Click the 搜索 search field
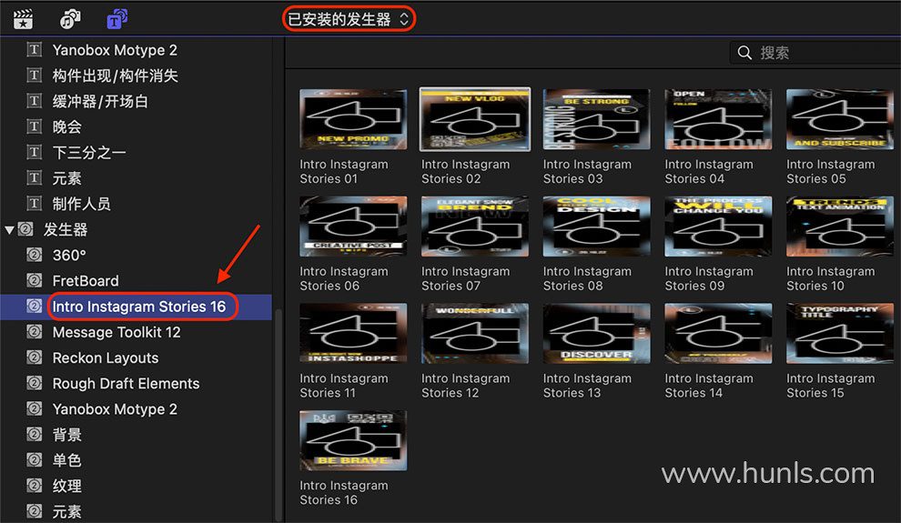The width and height of the screenshot is (901, 523). click(x=815, y=53)
